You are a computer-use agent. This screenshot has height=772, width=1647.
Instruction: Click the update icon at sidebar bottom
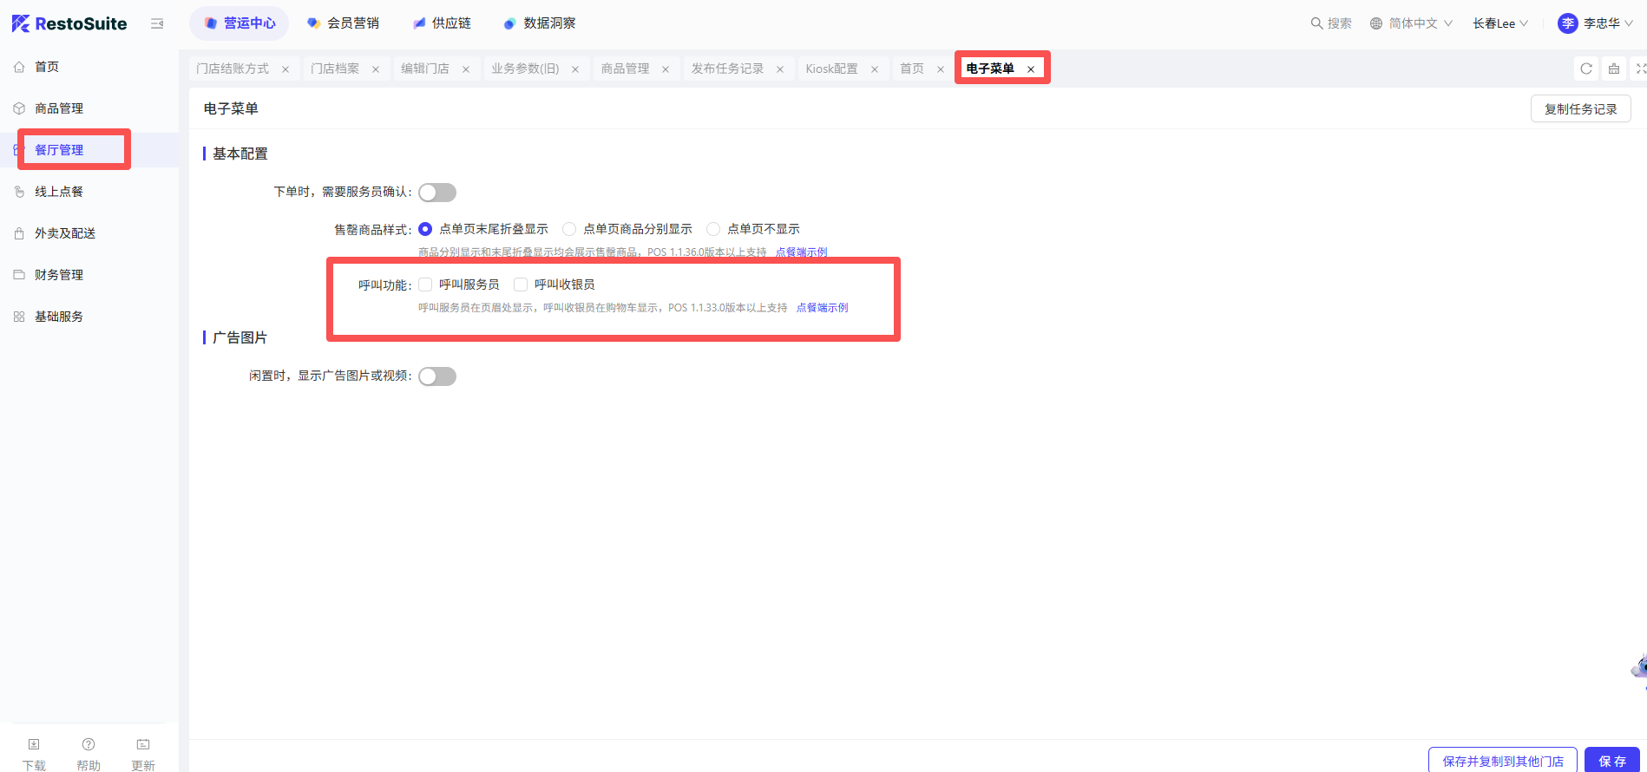coord(143,745)
